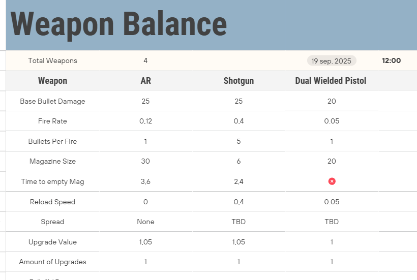This screenshot has height=280, width=417.
Task: Select the Pistol Base Bullet Damage value 20
Action: 332,101
